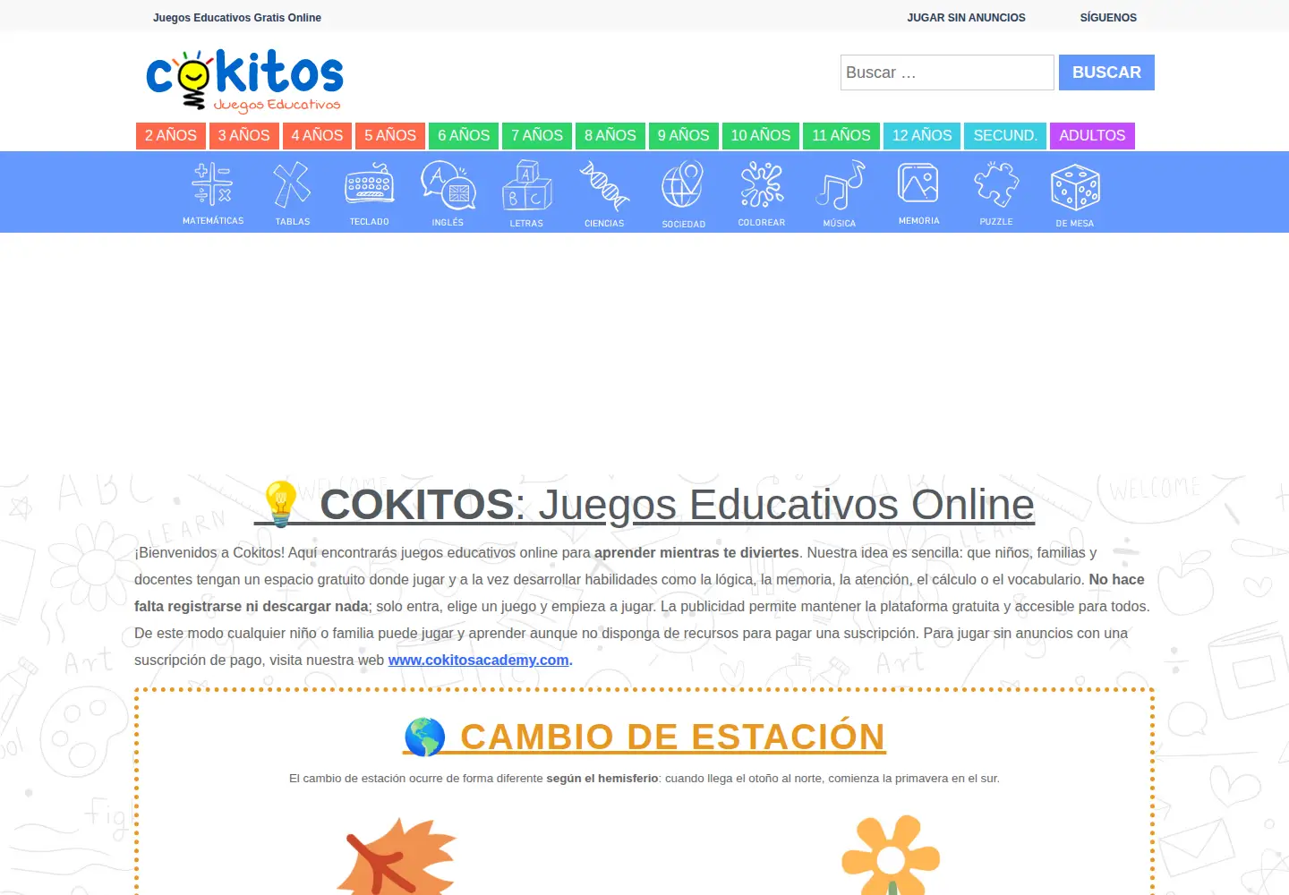Click the spring flower image

coord(891,857)
